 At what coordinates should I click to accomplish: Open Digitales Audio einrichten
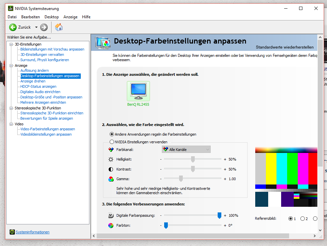pyautogui.click(x=41, y=92)
